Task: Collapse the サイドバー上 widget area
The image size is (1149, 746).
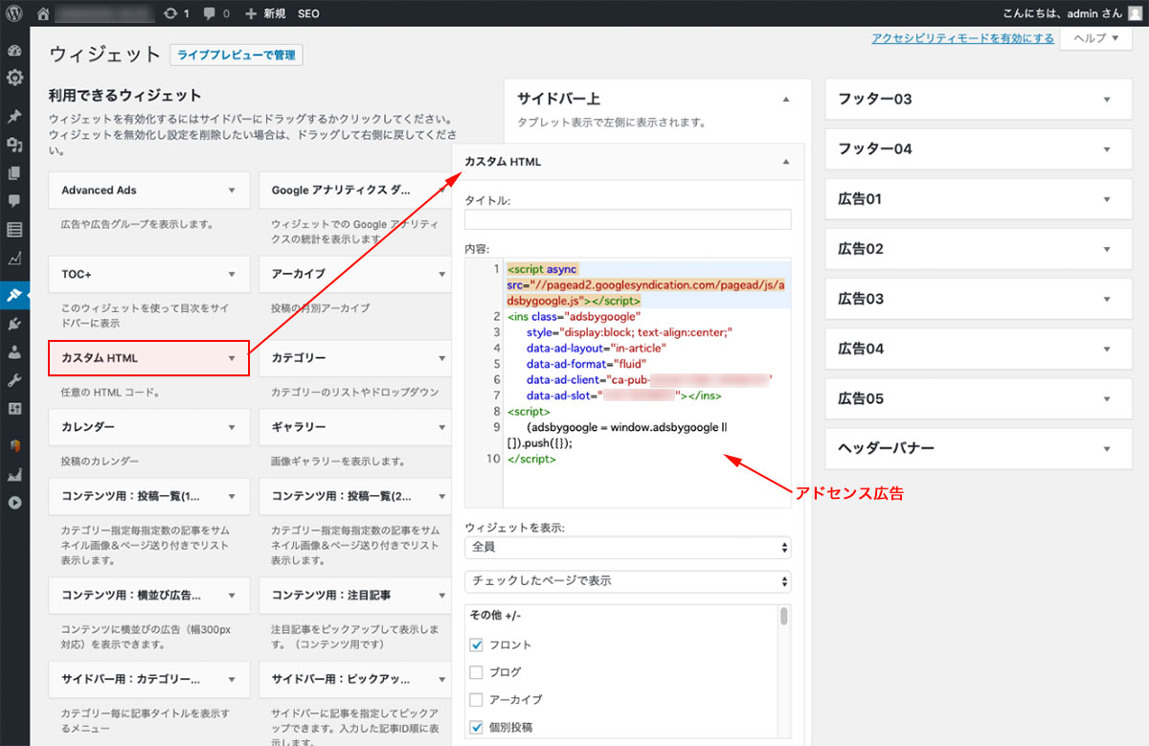Action: coord(786,99)
